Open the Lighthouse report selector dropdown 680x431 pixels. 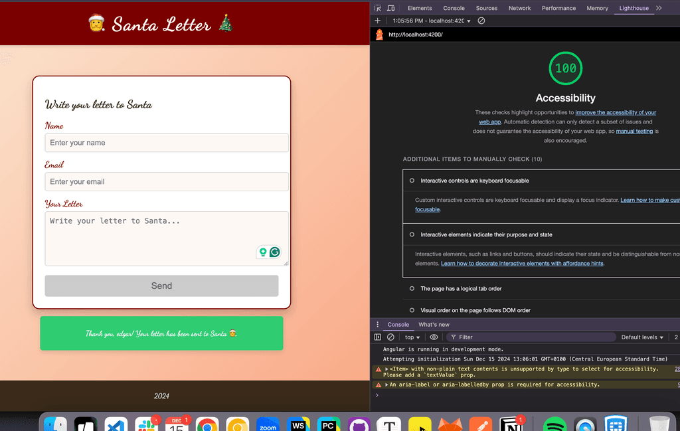(x=432, y=21)
